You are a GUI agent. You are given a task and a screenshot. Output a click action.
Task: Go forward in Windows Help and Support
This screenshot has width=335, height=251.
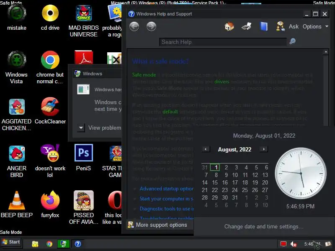(151, 27)
